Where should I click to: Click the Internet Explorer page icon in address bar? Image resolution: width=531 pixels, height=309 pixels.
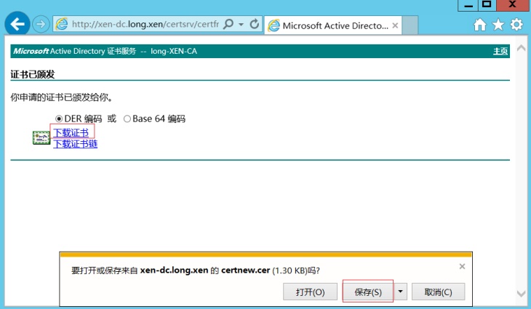click(62, 24)
